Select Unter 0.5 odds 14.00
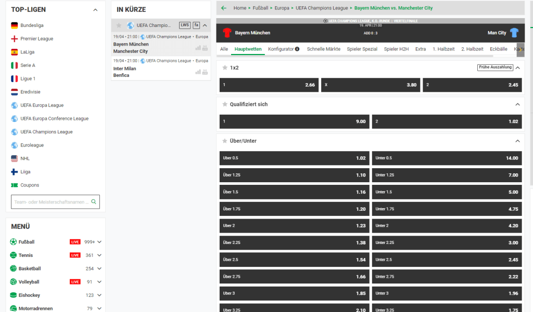The height and width of the screenshot is (312, 533). [x=447, y=158]
